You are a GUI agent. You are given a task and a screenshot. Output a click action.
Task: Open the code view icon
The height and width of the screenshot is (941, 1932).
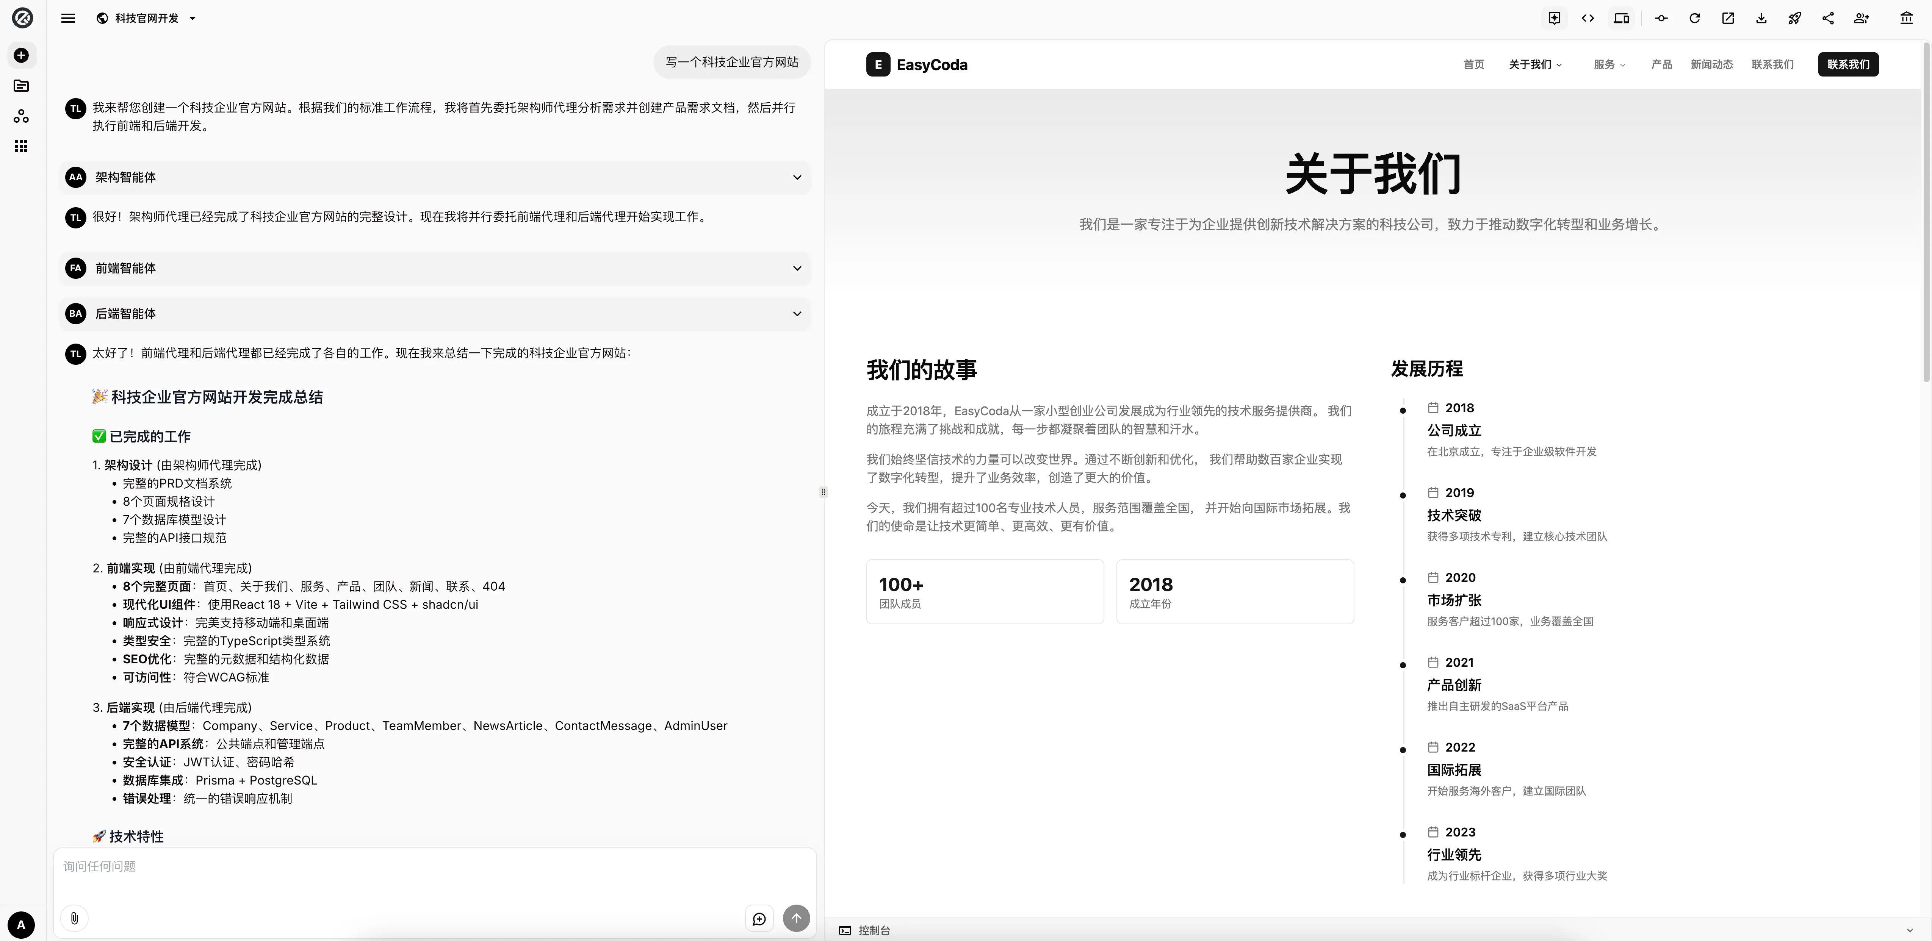tap(1587, 18)
